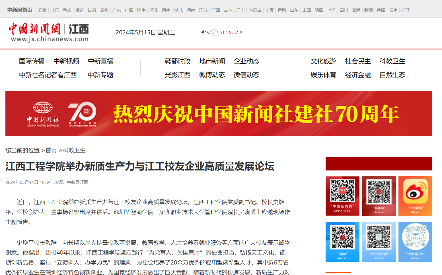The width and height of the screenshot is (442, 275).
Task: Click the China News Jiangxi logo
Action: pyautogui.click(x=49, y=33)
